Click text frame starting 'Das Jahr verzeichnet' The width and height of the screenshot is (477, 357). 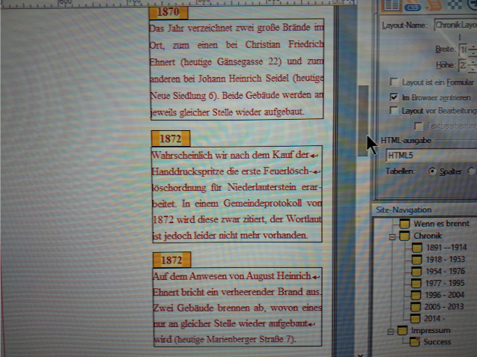point(237,70)
